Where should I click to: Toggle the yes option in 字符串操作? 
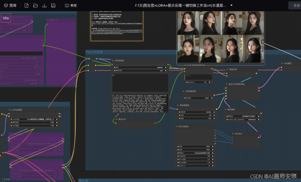pos(140,71)
